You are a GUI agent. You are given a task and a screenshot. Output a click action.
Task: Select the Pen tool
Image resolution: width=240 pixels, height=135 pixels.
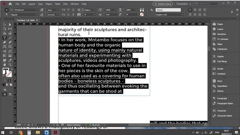click(4, 42)
